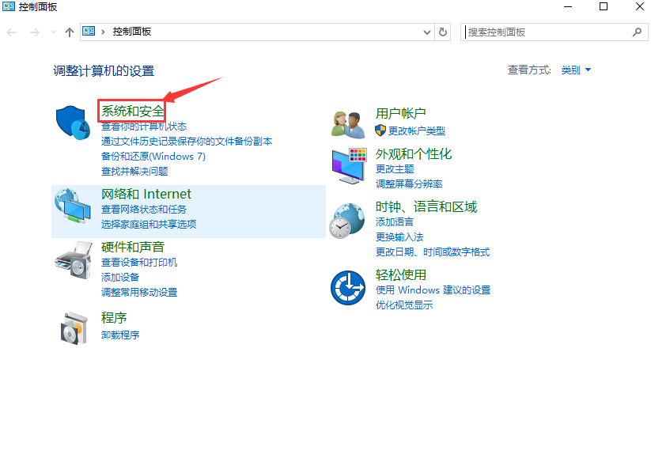Open the 外观和个性化 category
The image size is (651, 473).
coord(414,154)
